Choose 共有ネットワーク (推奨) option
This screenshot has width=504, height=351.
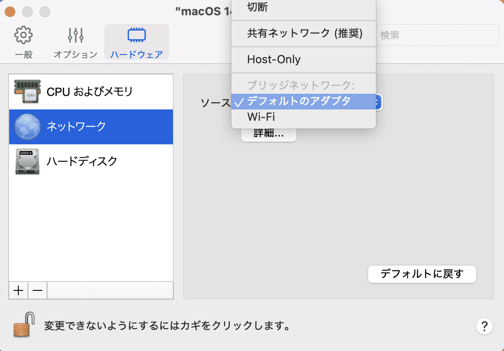tap(304, 34)
